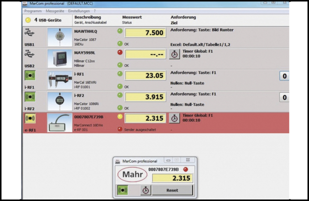This screenshot has height=201, width=309.
Task: Select the MarCator 1087 device thumbnail
Action: pyautogui.click(x=59, y=37)
